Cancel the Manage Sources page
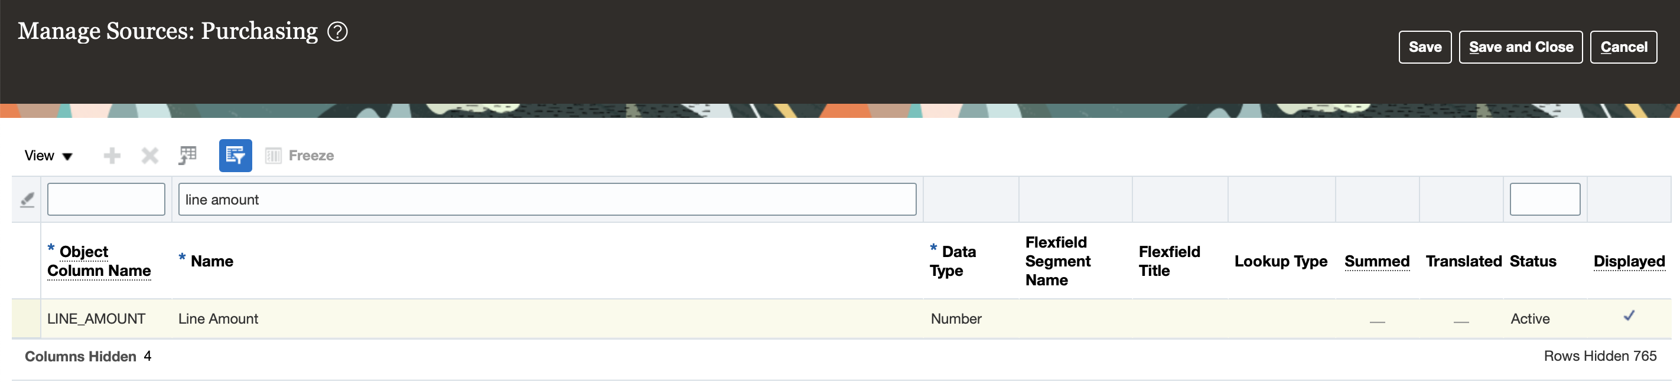The image size is (1680, 382). click(x=1623, y=47)
